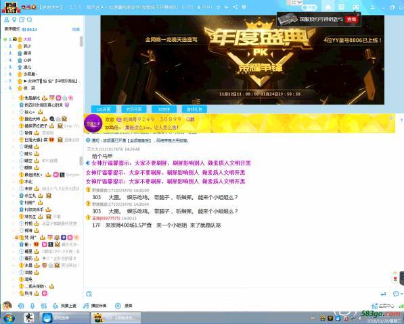Select the third tab below the banner

pyautogui.click(x=164, y=109)
